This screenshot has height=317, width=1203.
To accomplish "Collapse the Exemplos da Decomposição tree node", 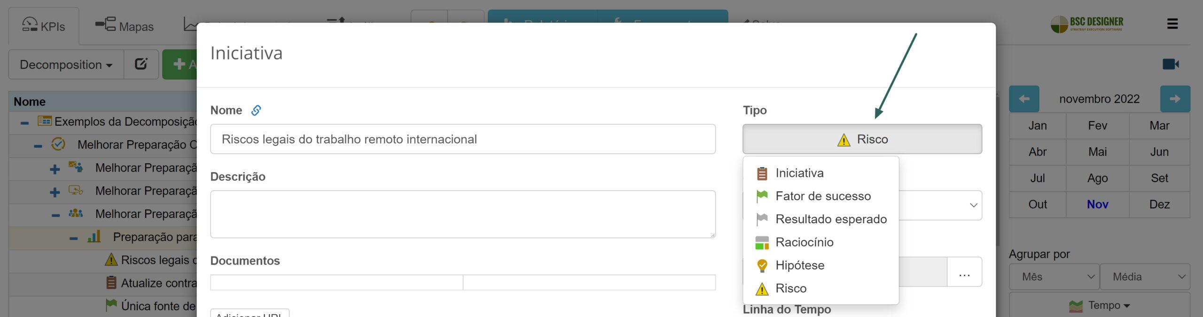I will point(25,123).
